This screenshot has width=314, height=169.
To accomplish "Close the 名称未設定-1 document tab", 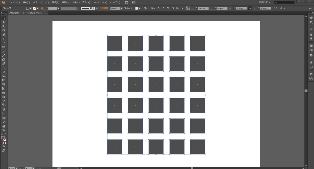I will click(47, 13).
